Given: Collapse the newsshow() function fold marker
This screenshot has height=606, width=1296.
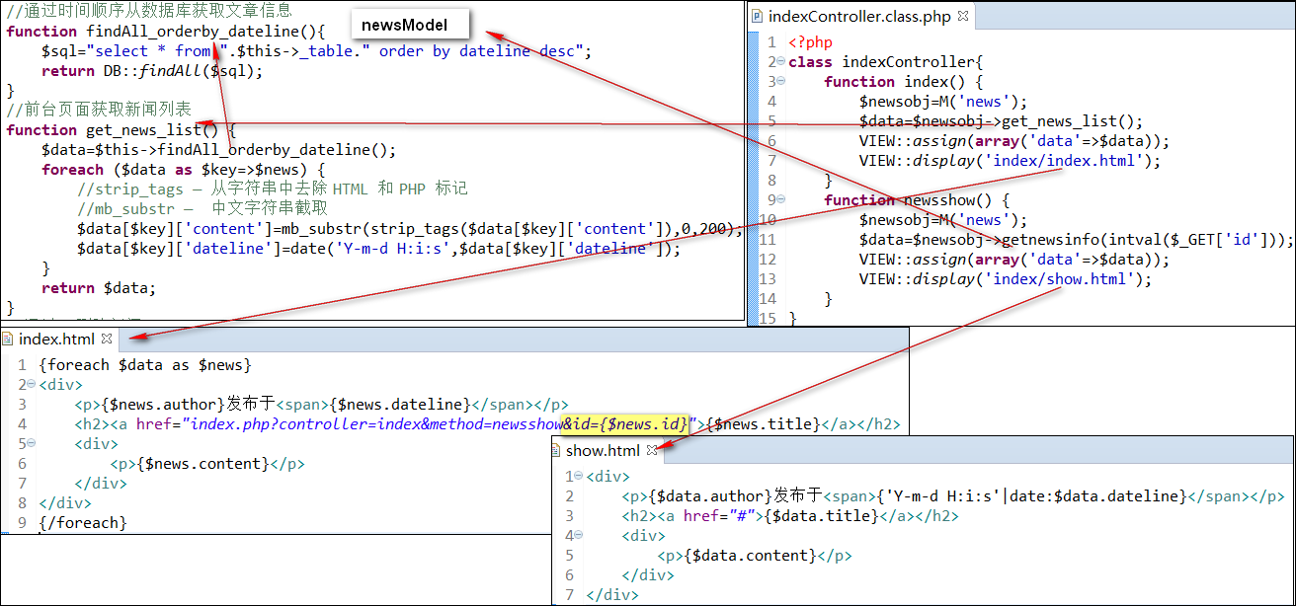Looking at the screenshot, I should (x=780, y=200).
